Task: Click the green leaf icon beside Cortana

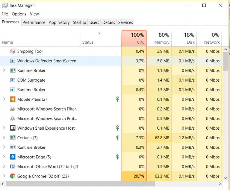Action: coord(118,138)
